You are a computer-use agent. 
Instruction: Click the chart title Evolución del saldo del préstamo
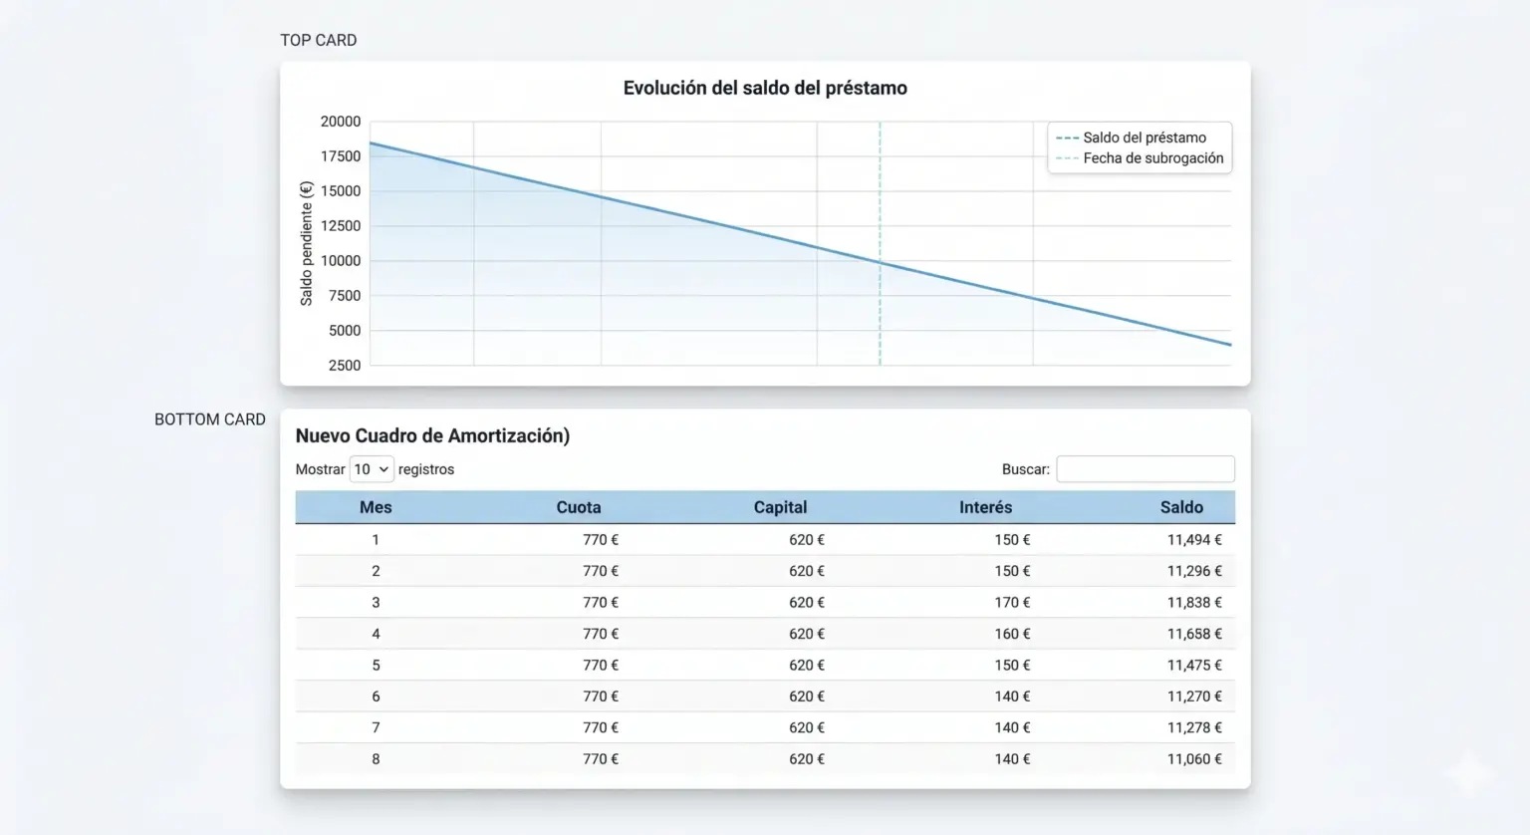point(765,88)
